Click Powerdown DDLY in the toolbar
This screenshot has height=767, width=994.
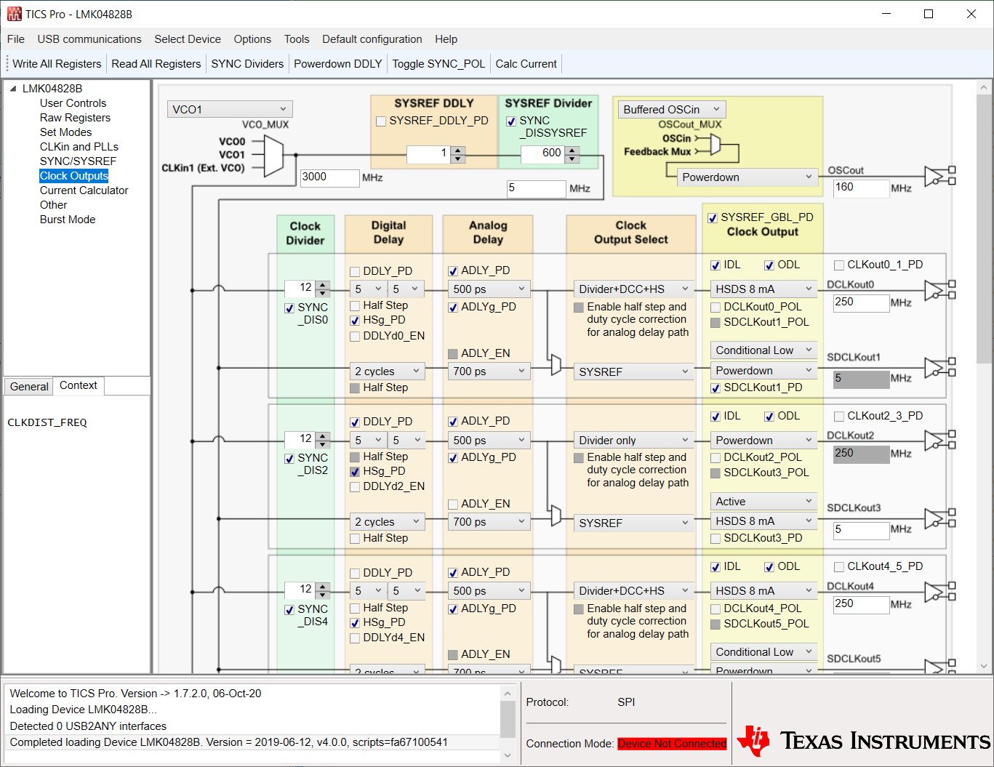pyautogui.click(x=337, y=63)
